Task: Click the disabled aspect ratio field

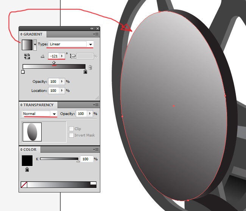Action: 85,56
